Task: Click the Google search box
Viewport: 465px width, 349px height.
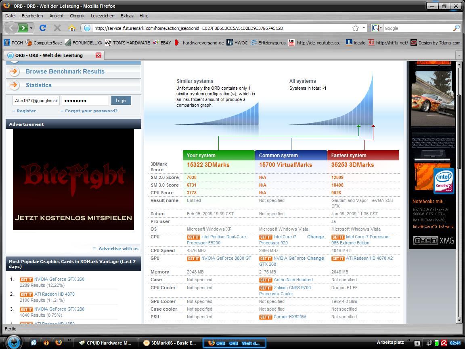Action: (x=418, y=28)
